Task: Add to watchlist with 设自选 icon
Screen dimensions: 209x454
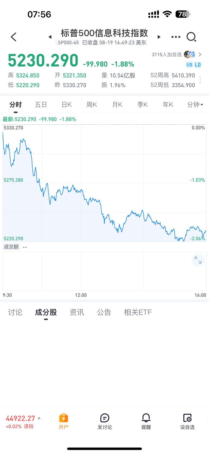Action: (188, 421)
